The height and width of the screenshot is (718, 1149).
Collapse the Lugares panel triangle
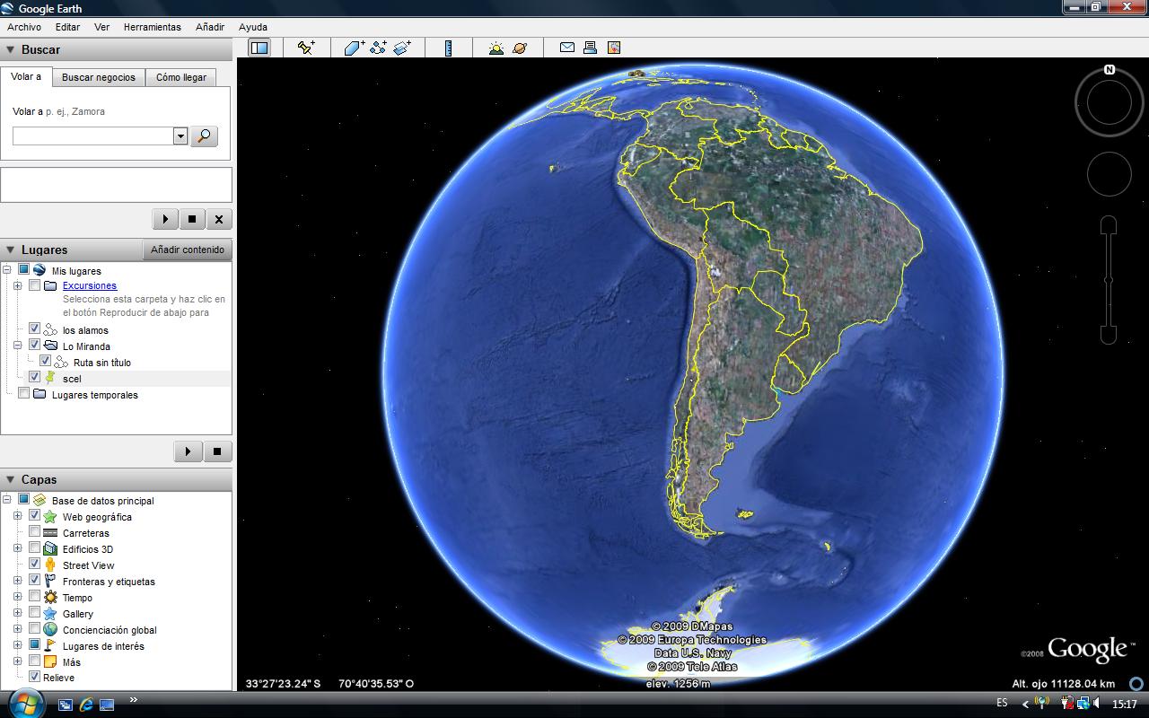tap(11, 250)
